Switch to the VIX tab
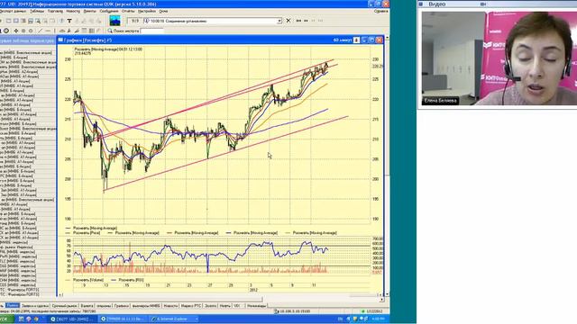The height and width of the screenshot is (324, 577). coord(237,306)
